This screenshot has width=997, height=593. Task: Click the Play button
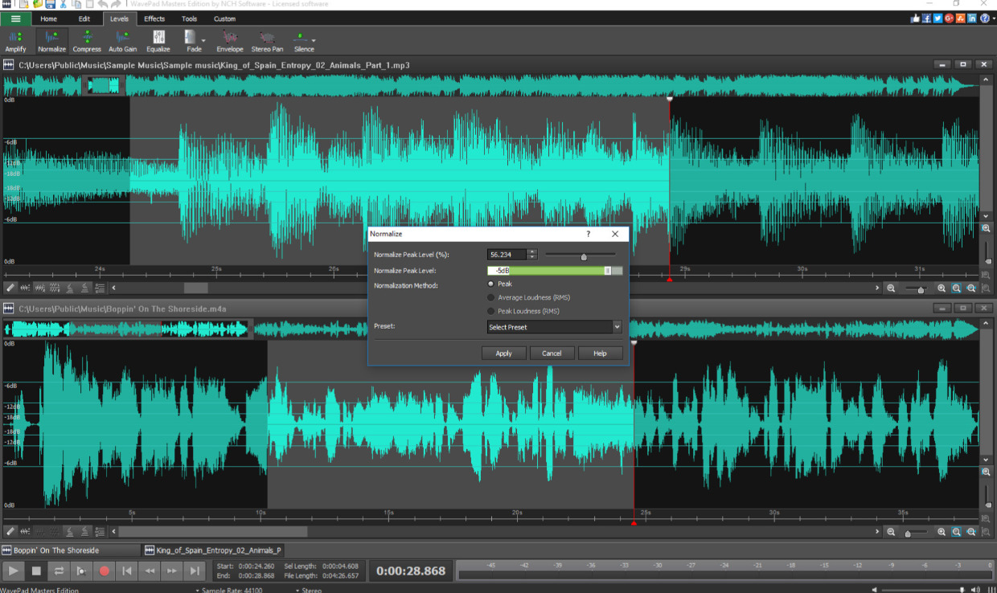click(x=14, y=571)
